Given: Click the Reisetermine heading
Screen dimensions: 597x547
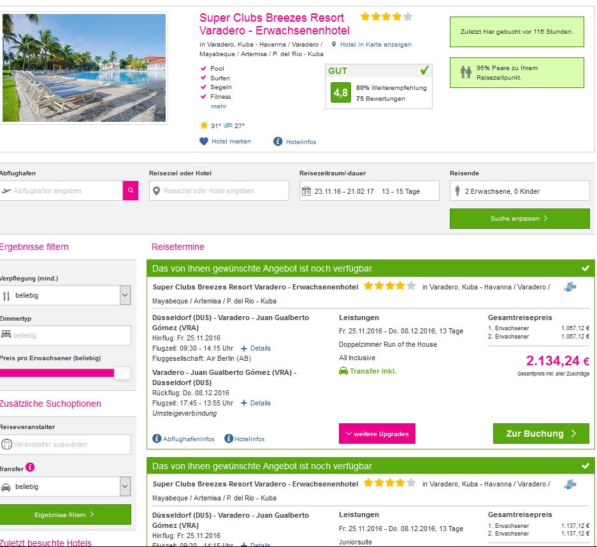Looking at the screenshot, I should click(178, 247).
